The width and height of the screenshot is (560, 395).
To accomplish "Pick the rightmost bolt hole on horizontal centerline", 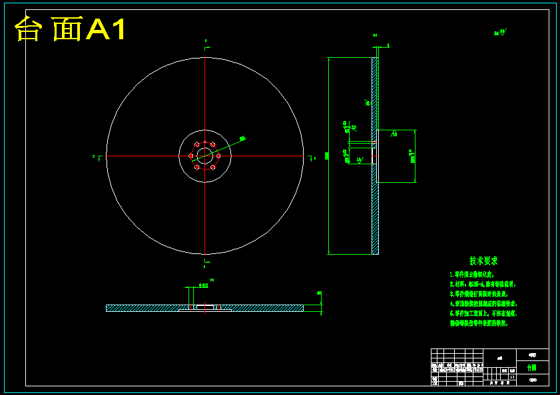I will coord(218,156).
